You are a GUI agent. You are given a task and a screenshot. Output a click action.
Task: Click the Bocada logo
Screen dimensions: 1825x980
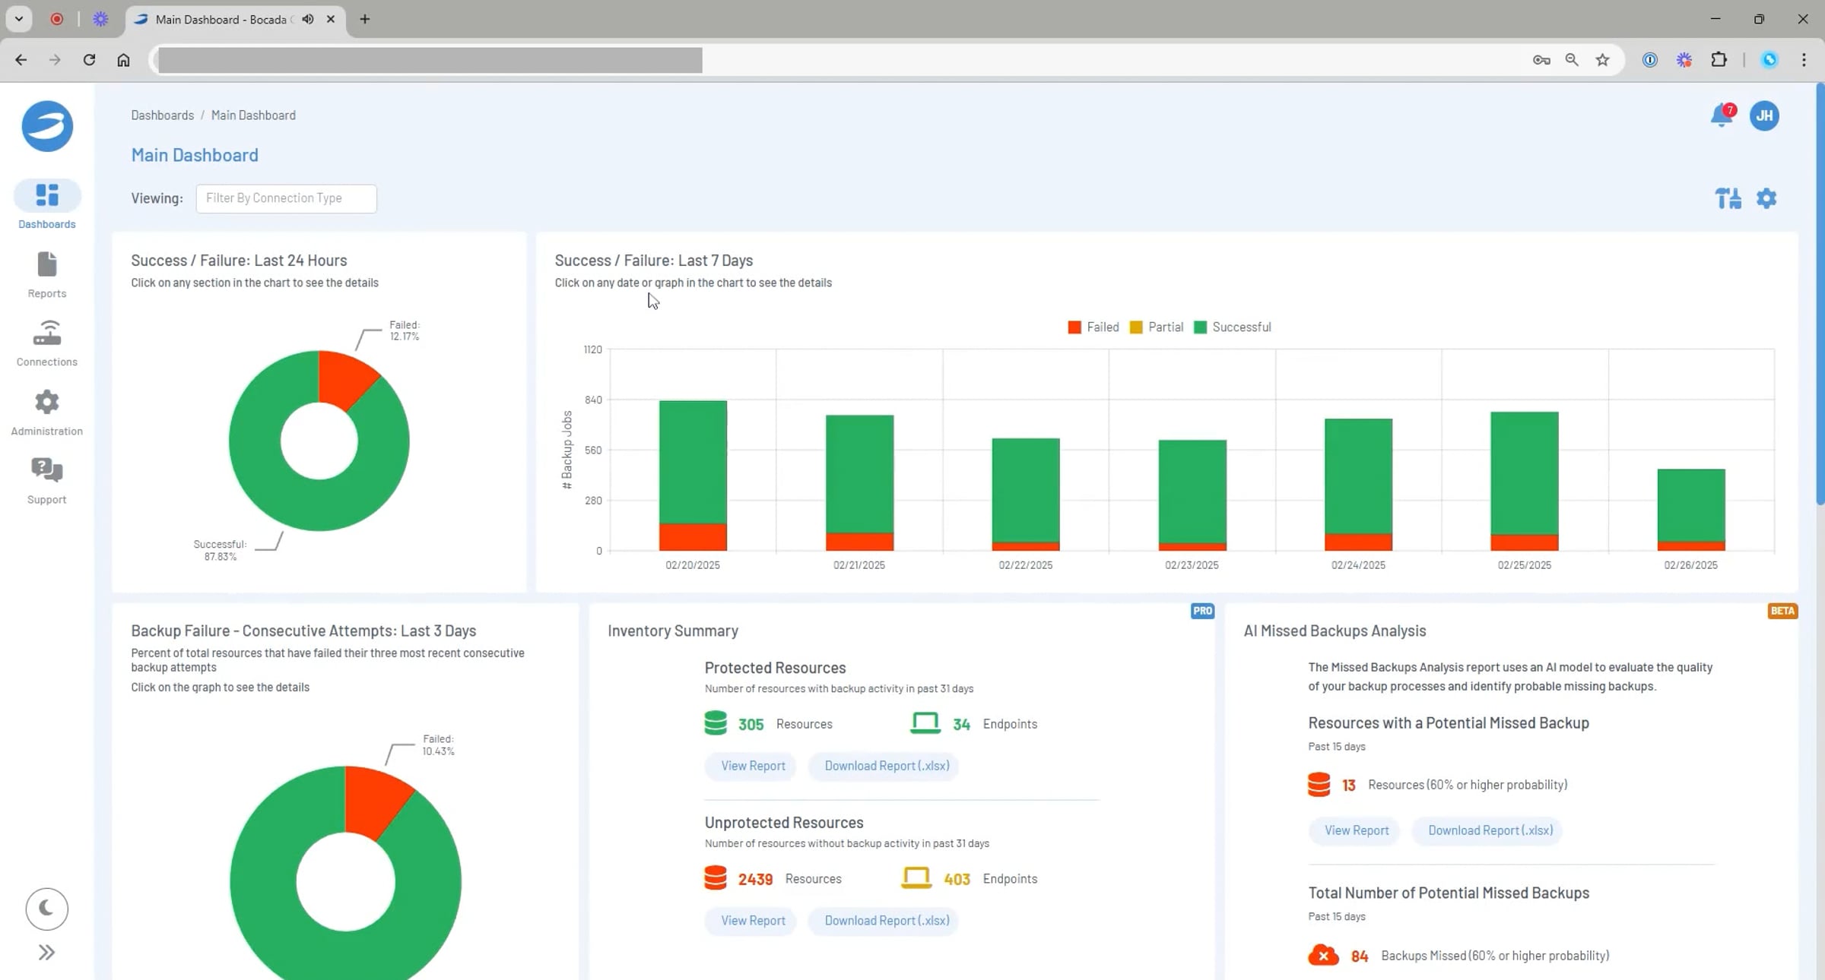46,126
